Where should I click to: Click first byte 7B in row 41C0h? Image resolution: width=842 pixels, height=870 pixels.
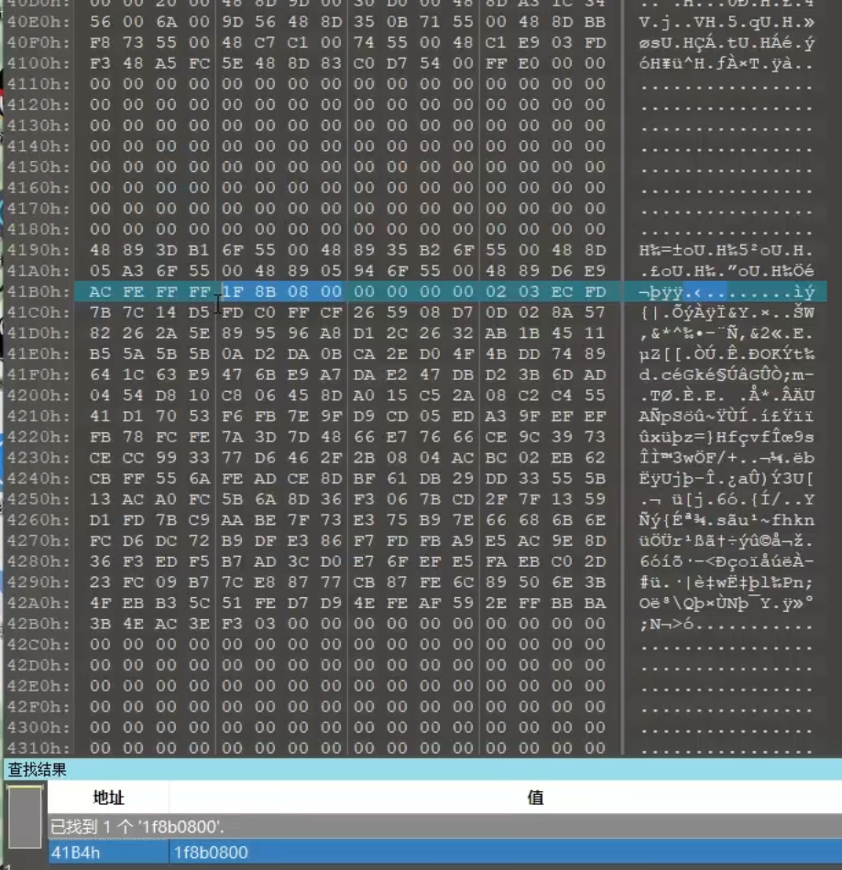[x=100, y=313]
